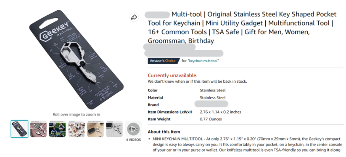Screen dimensions: 346x157
Task: Click the blurred store link under title
Action: (170, 47)
